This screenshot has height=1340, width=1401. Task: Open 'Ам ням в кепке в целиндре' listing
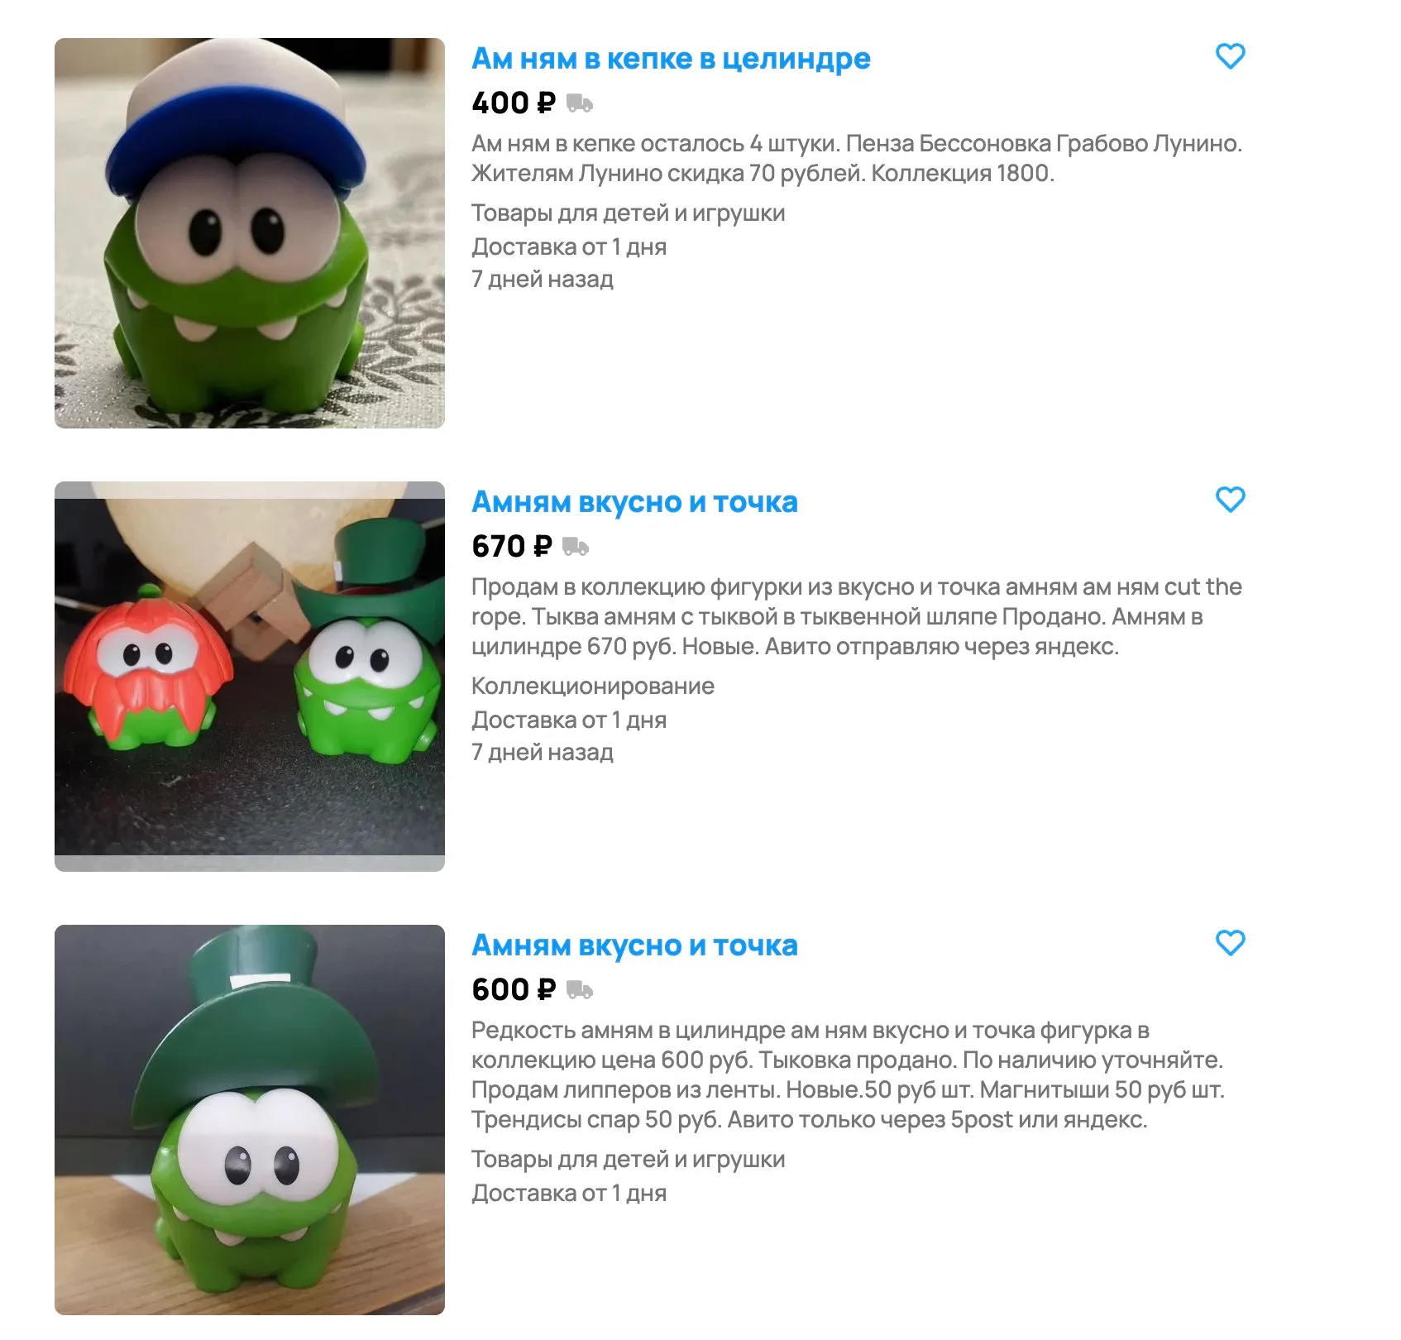click(x=671, y=59)
